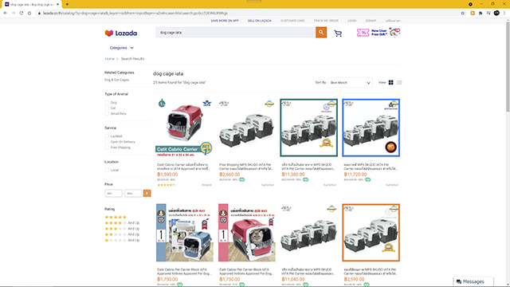Check the Dog animal type filter

107,103
